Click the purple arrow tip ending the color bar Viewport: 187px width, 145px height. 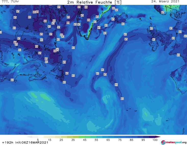coord(158,137)
